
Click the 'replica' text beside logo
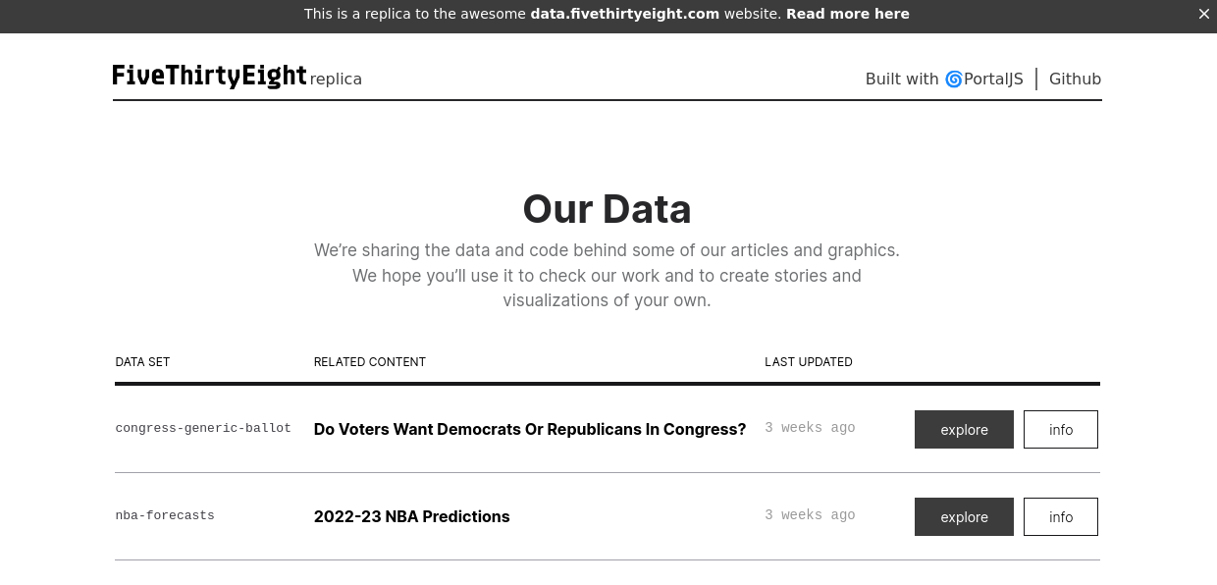pos(336,80)
